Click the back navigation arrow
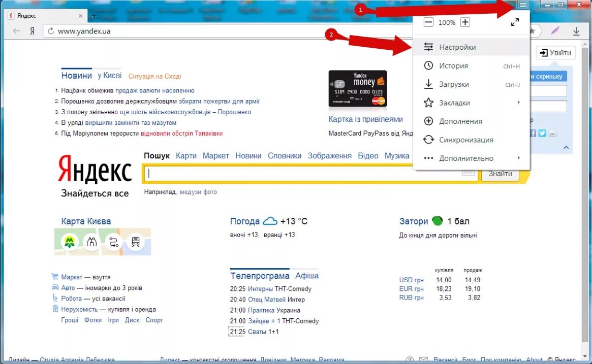 coord(16,31)
